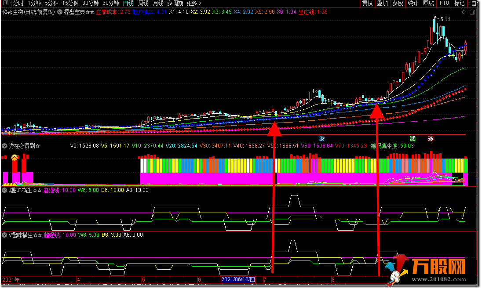The image size is (482, 289).
Task: Click the 叠加 overlay button
Action: pos(382,3)
